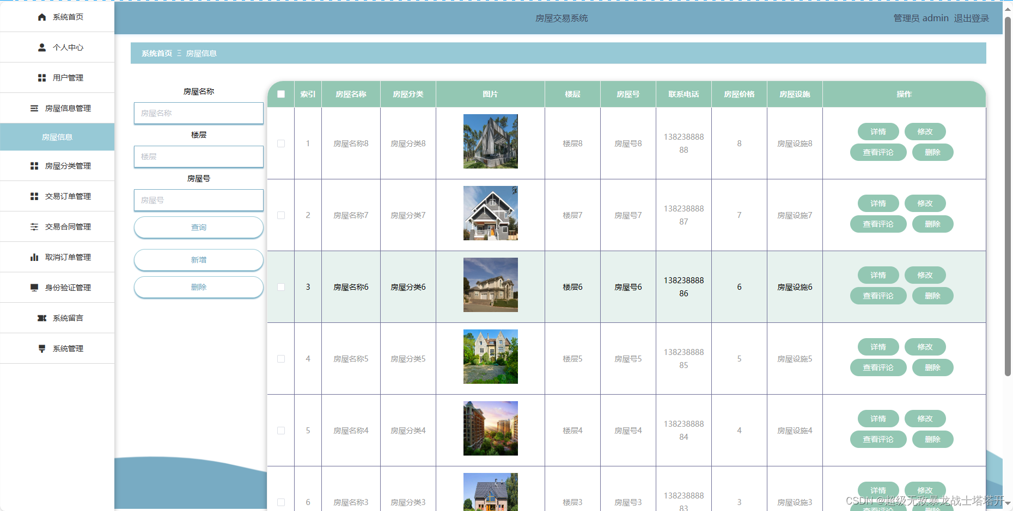Open the 系统首页 menu item
The image size is (1013, 511).
pyautogui.click(x=57, y=17)
